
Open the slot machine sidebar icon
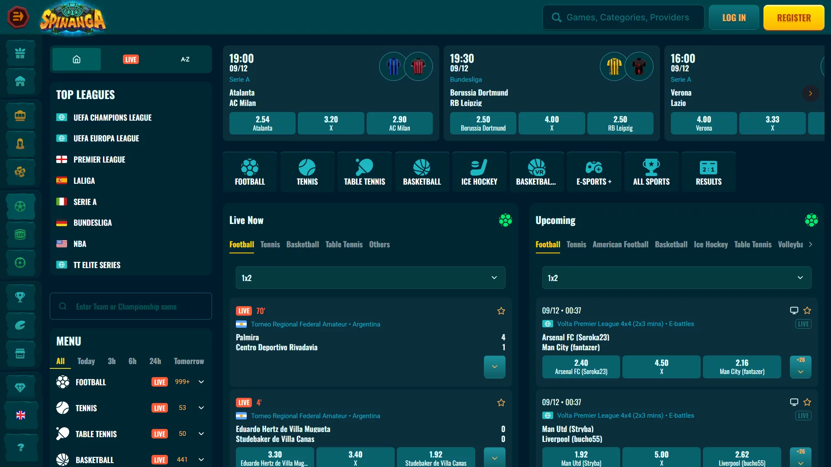[20, 115]
